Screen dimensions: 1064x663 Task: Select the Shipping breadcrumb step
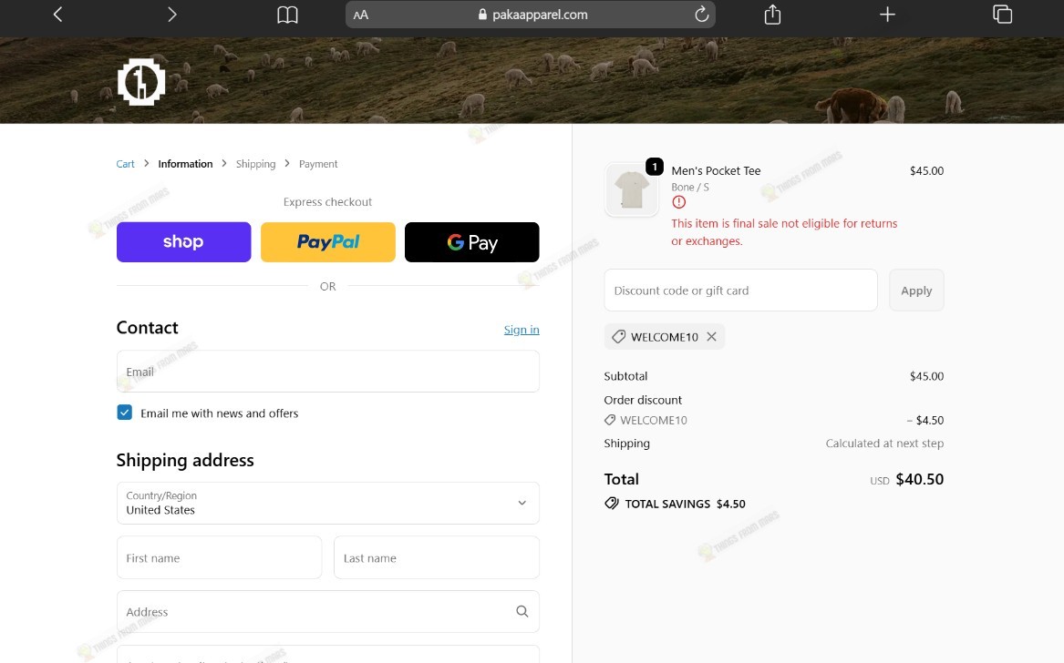(256, 164)
